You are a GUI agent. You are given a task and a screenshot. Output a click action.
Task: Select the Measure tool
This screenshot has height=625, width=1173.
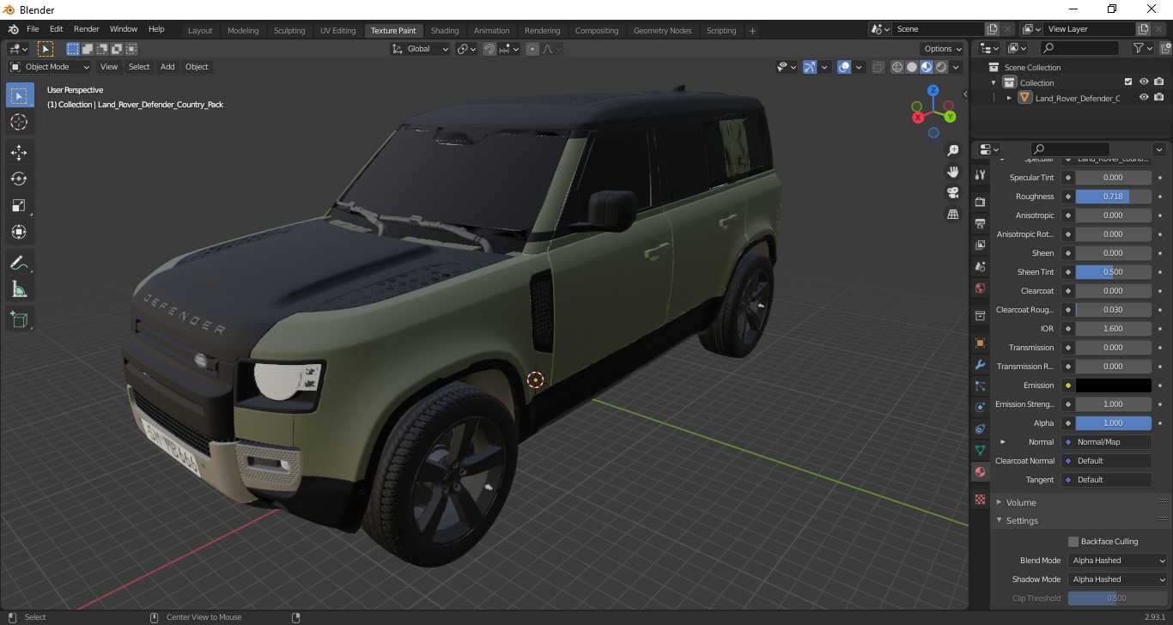point(20,288)
